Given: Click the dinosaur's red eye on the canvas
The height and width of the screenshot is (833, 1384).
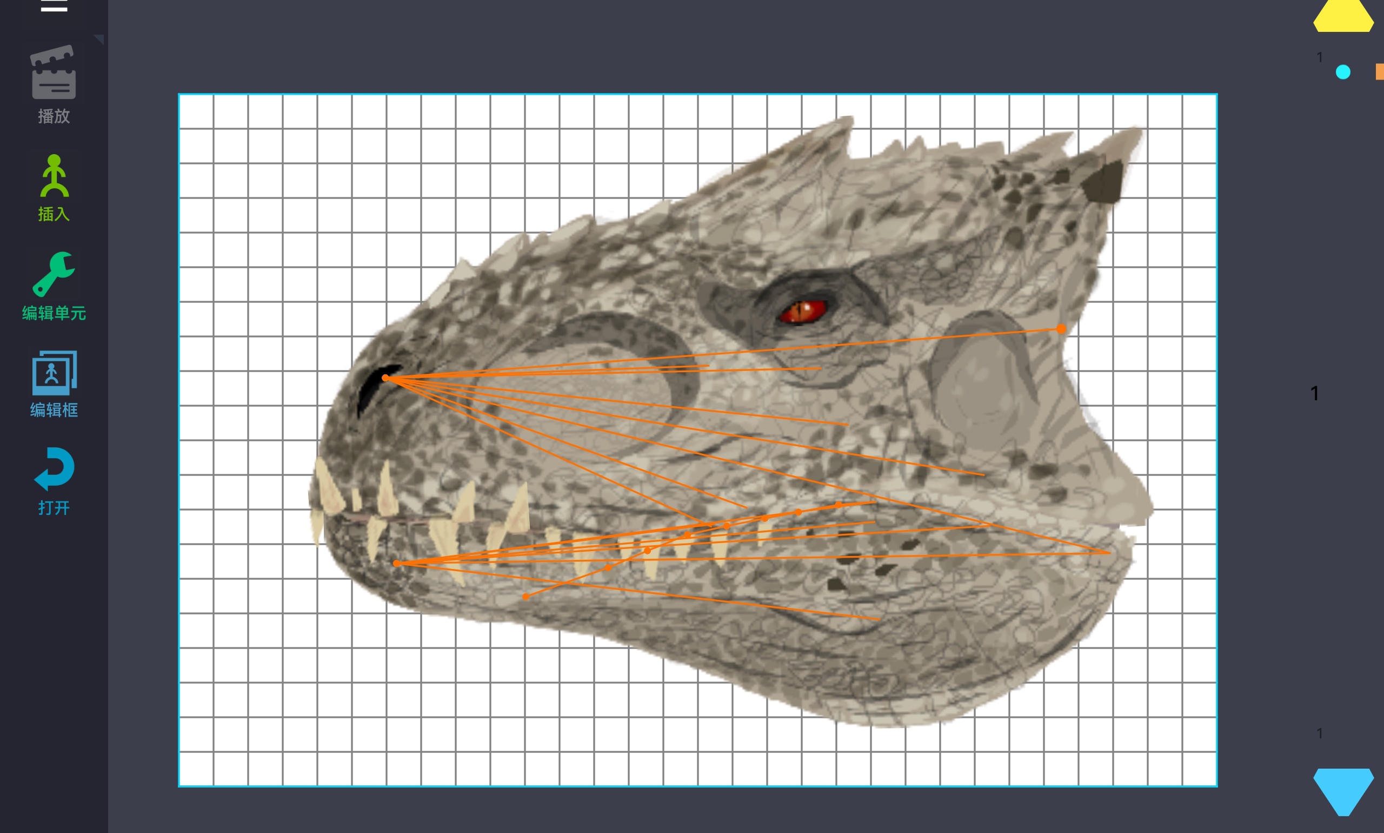Looking at the screenshot, I should click(803, 312).
